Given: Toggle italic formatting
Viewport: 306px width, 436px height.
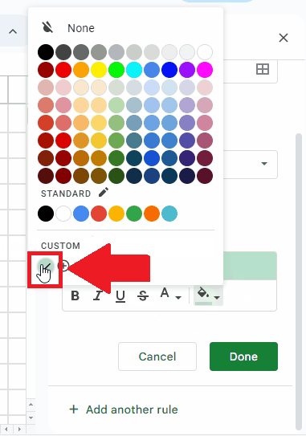Looking at the screenshot, I should point(98,295).
